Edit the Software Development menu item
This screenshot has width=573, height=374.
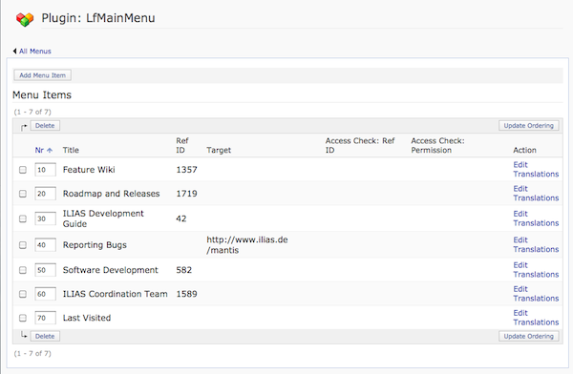point(520,265)
